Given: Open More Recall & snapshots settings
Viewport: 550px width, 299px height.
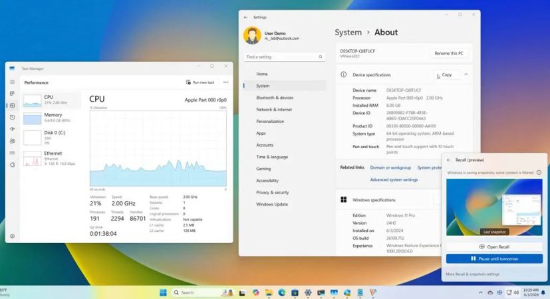Looking at the screenshot, I should (472, 274).
